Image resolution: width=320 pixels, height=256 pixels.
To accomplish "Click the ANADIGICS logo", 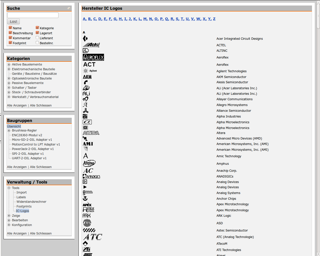I will pos(91,176).
